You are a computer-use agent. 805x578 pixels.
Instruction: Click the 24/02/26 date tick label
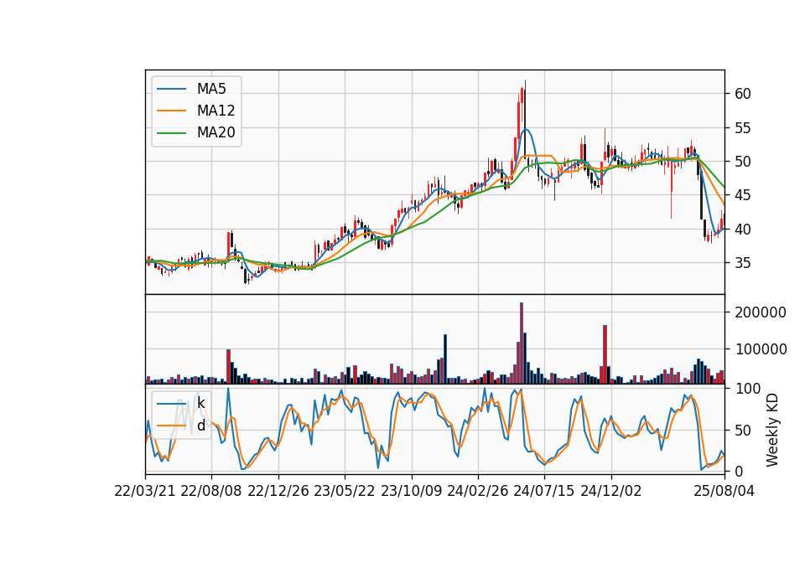(477, 491)
